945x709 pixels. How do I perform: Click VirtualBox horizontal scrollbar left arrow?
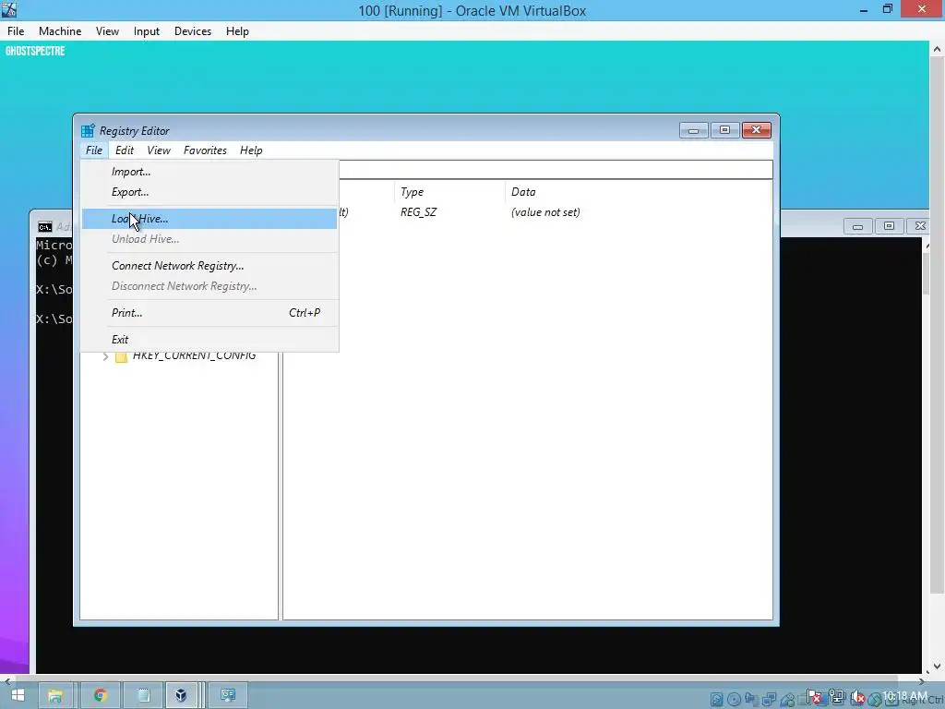click(6, 681)
